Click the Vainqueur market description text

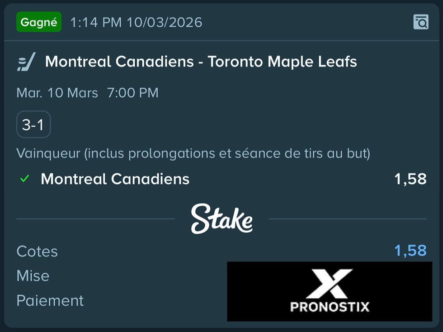193,153
